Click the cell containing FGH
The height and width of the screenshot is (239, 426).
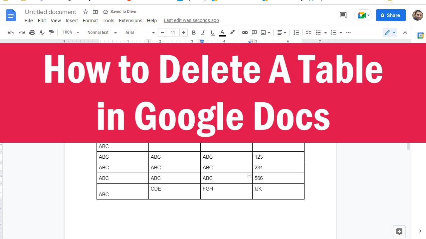pos(226,192)
